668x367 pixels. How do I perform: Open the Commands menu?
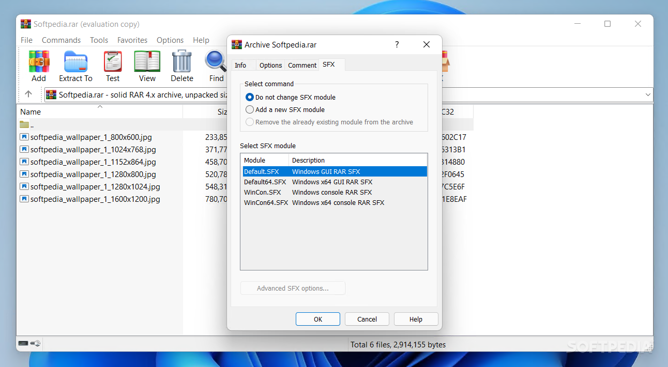pyautogui.click(x=61, y=40)
